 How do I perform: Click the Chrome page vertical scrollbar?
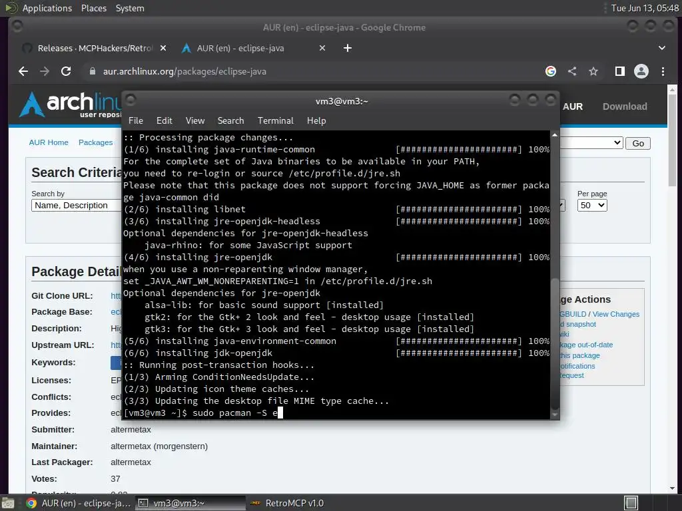point(672,139)
